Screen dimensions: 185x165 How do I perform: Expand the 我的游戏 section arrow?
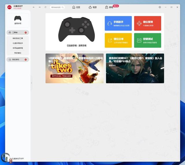tap(26, 60)
